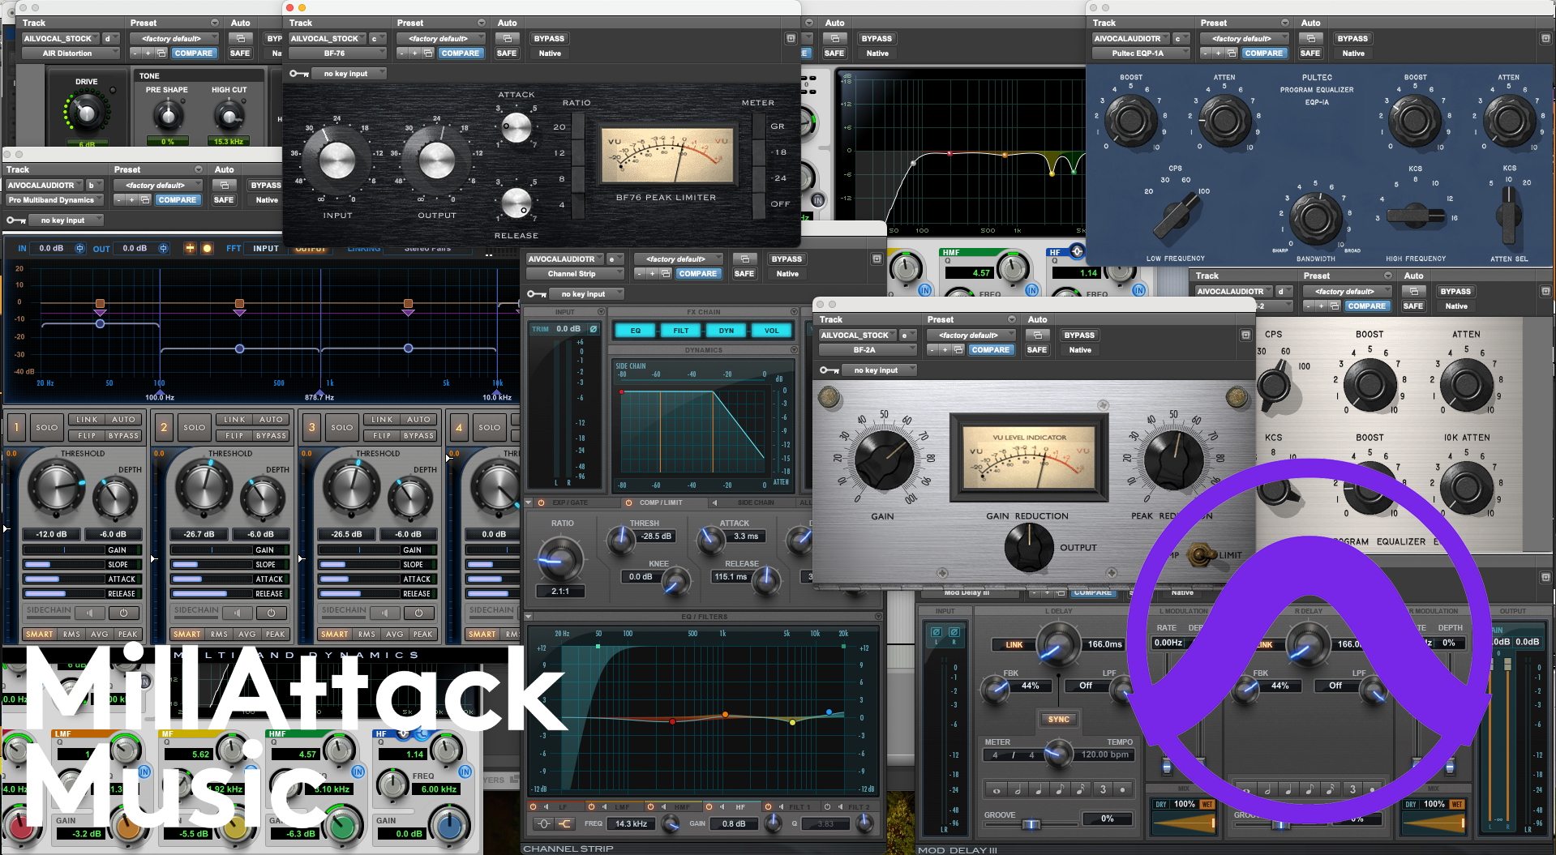Click the sidechain power icon on band 2

272,613
